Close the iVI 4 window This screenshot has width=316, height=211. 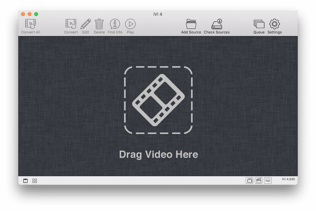23,14
